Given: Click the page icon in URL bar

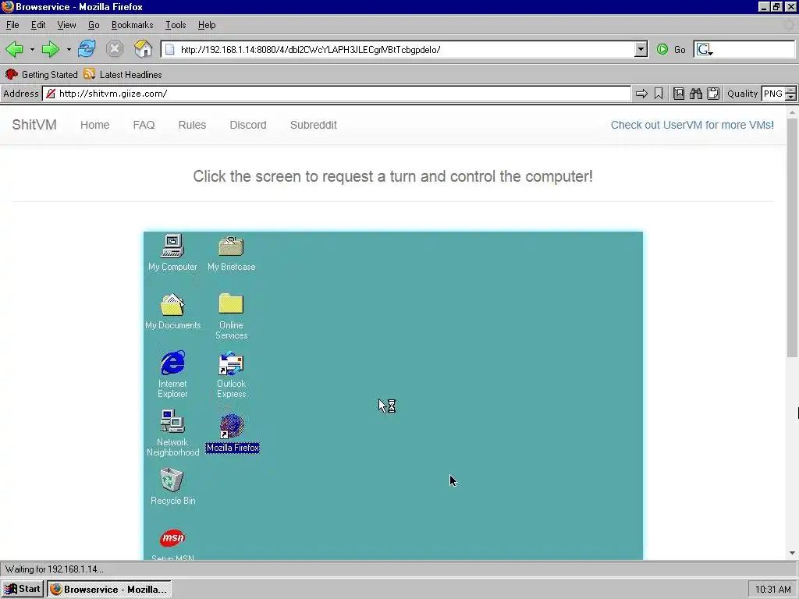Looking at the screenshot, I should click(170, 49).
